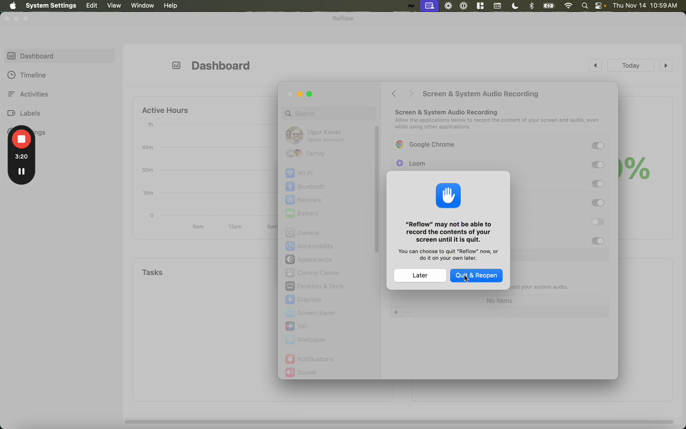
Task: Open the Edit menu in menu bar
Action: (92, 5)
